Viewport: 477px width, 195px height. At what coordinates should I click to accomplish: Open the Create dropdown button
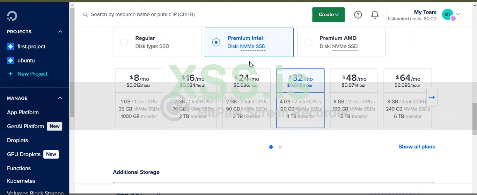(x=329, y=15)
